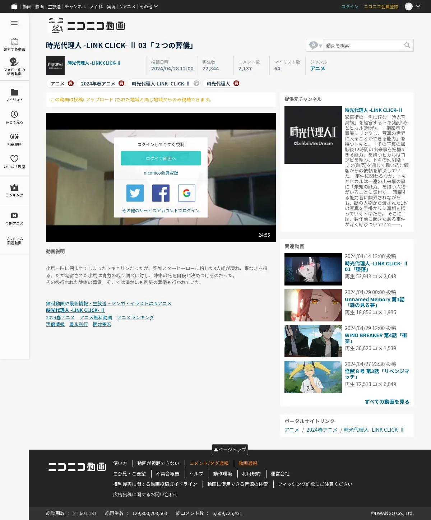Open the 声優情報 link in the description
This screenshot has width=431, height=520.
pos(55,324)
